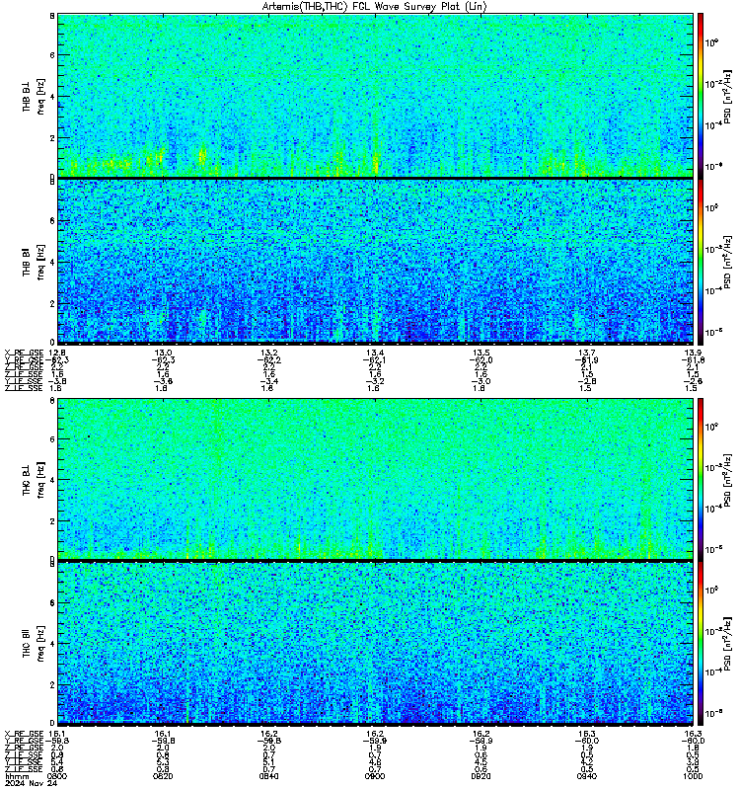This screenshot has height=790, width=740.
Task: Click the THB X_RE_GSE value '13.4'
Action: coord(375,353)
